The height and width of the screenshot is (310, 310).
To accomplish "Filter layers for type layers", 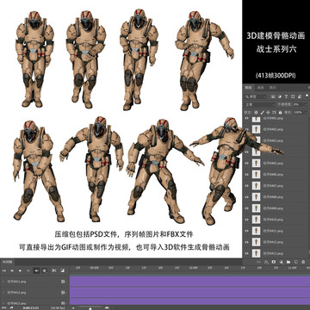I will 286,96.
